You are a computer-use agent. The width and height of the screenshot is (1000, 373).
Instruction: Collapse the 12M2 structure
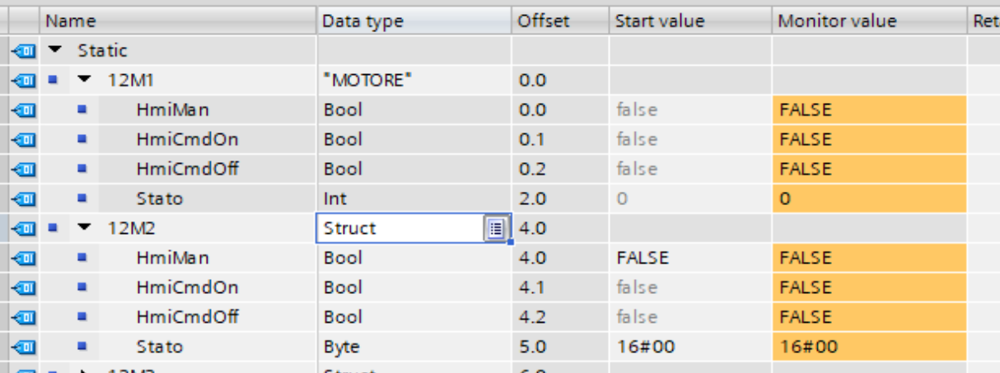point(85,229)
